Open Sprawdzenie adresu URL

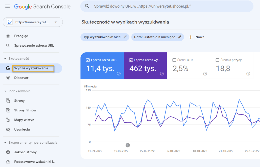coord(34,46)
